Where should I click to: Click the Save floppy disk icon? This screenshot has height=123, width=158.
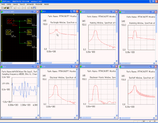point(8,8)
